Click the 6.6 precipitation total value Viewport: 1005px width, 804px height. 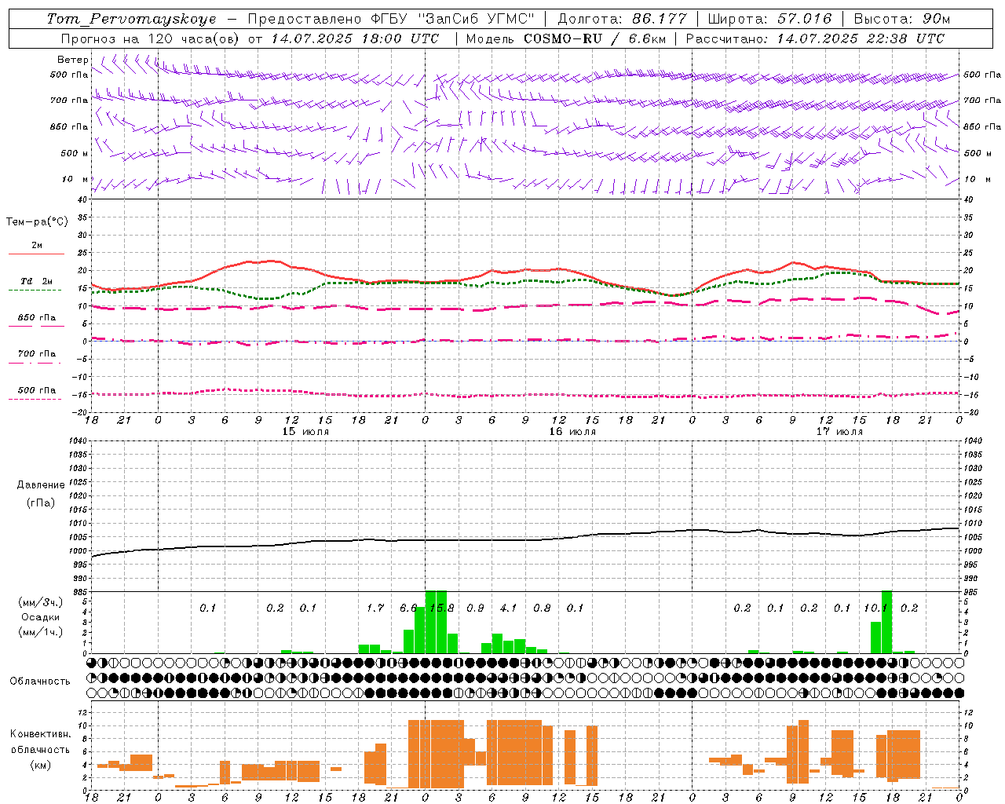pyautogui.click(x=408, y=608)
